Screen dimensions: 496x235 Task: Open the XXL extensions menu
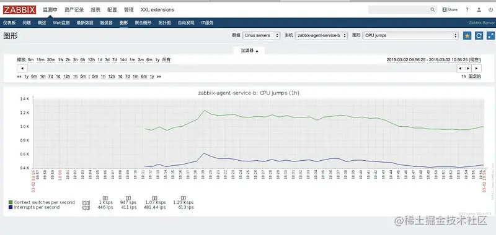(x=157, y=10)
